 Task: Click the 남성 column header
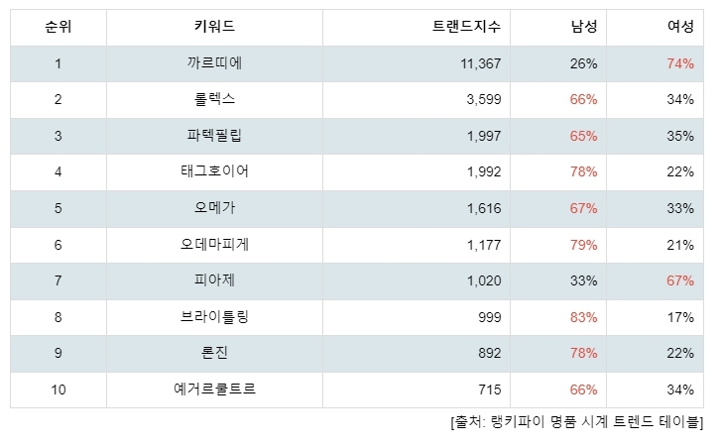coord(558,27)
